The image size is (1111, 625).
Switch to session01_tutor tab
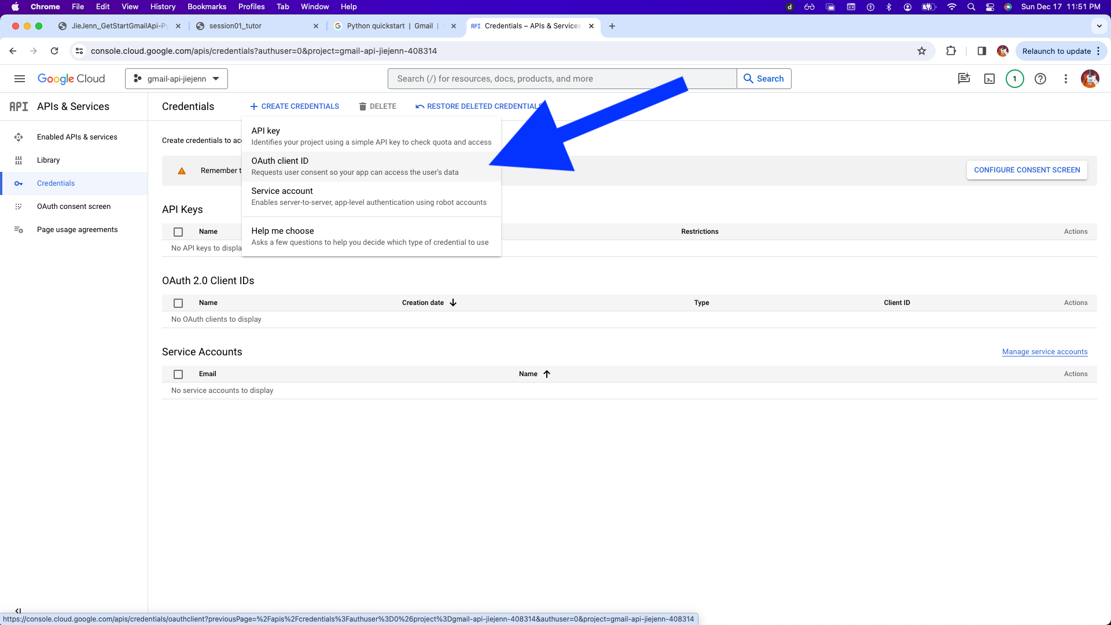click(257, 26)
